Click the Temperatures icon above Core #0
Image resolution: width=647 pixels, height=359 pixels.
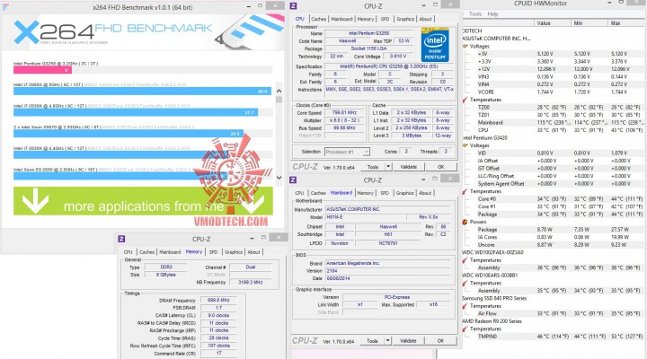tap(465, 191)
